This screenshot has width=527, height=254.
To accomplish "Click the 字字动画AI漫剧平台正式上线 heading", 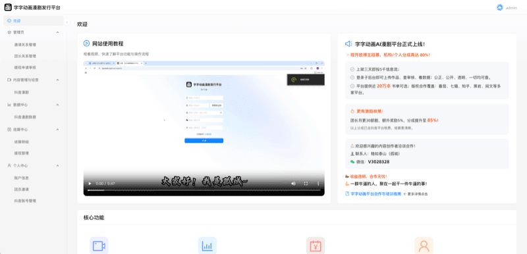I will point(390,44).
